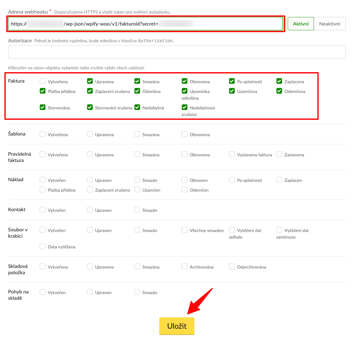Uncheck Faktura Zaplacena event
Viewport: 354px width, 342px height.
click(279, 81)
